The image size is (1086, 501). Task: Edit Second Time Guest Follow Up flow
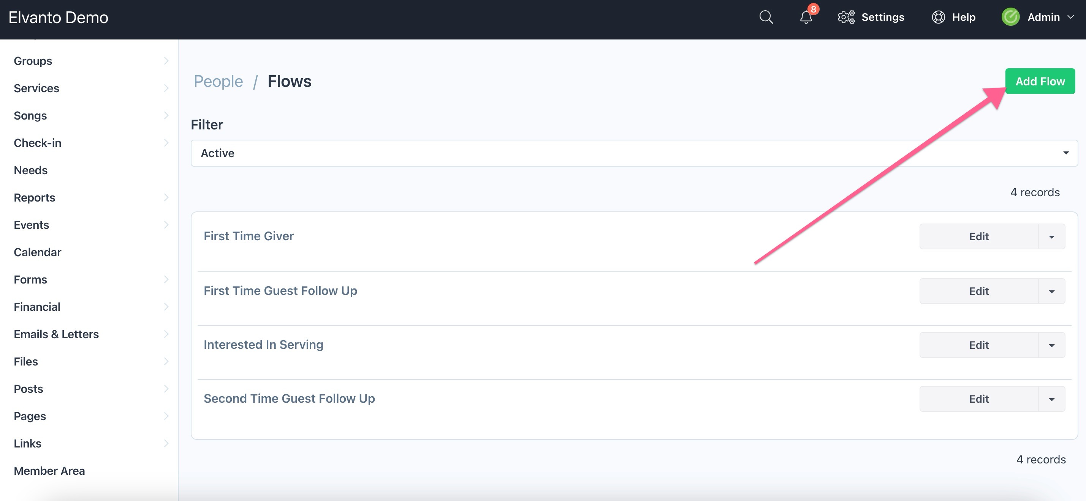coord(978,399)
